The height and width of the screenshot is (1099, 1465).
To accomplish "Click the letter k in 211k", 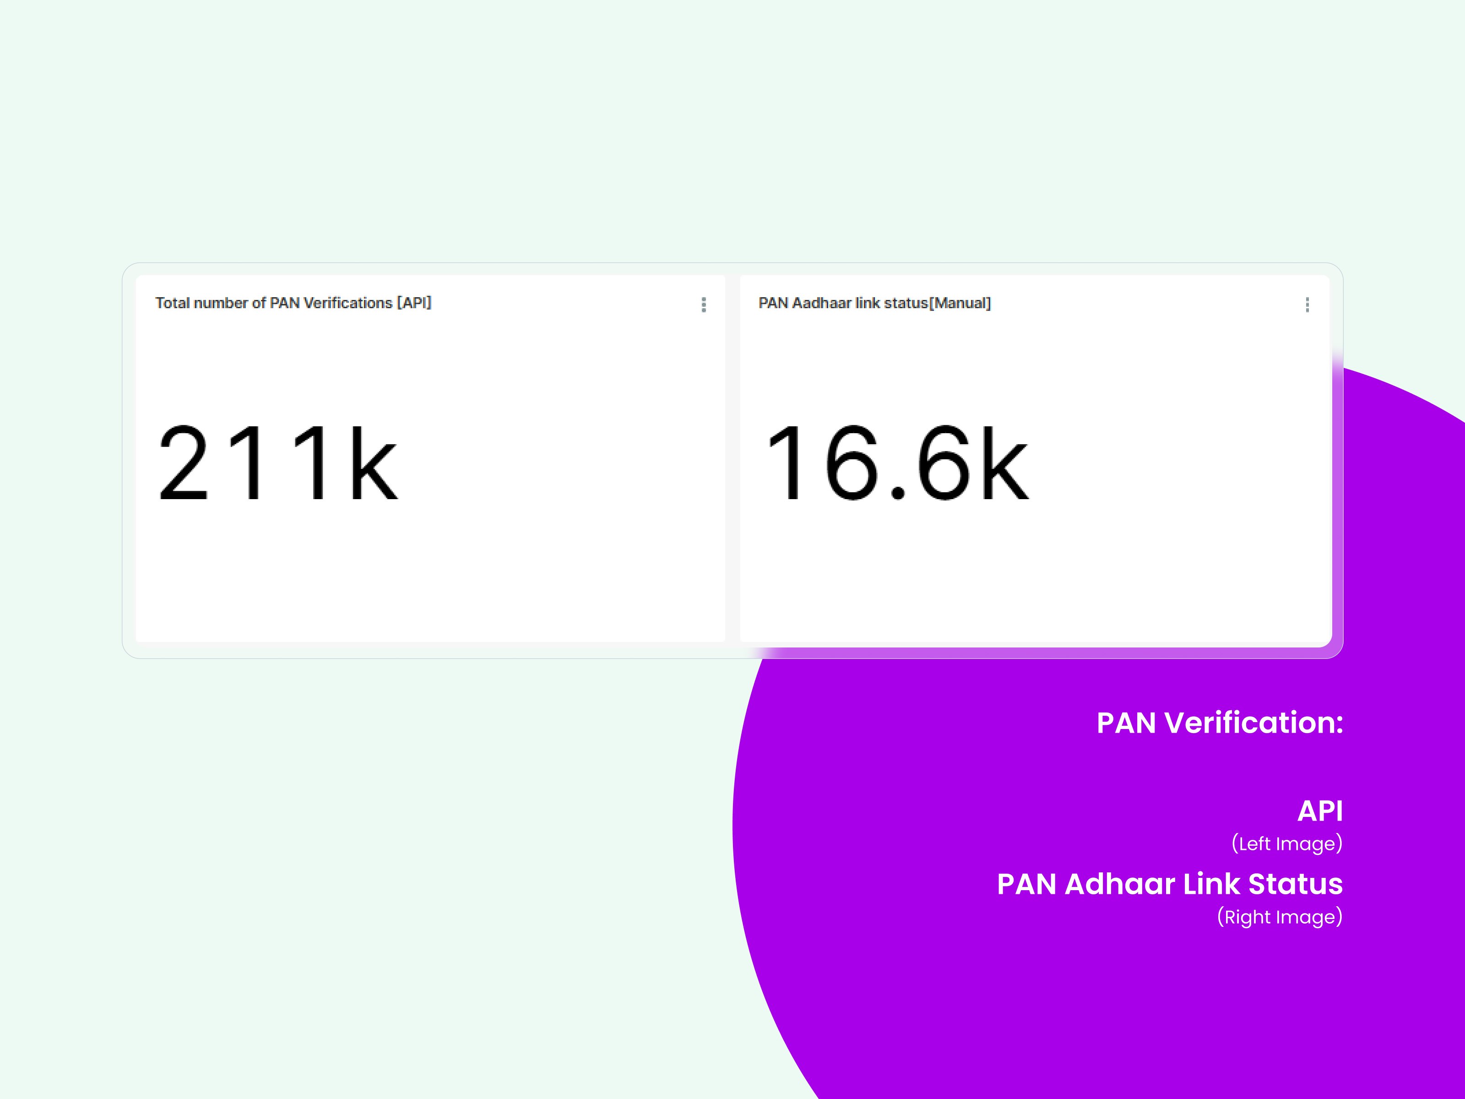I will tap(374, 462).
